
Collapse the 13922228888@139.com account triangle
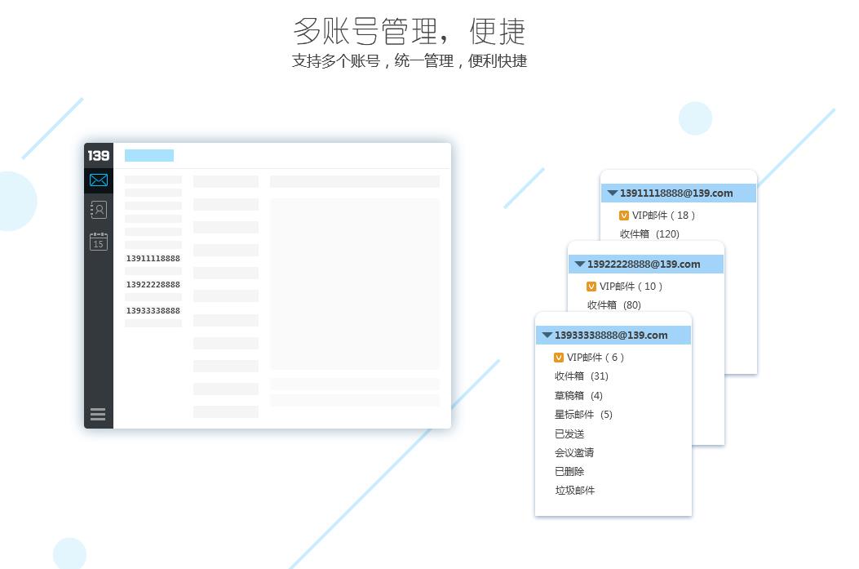pyautogui.click(x=580, y=264)
